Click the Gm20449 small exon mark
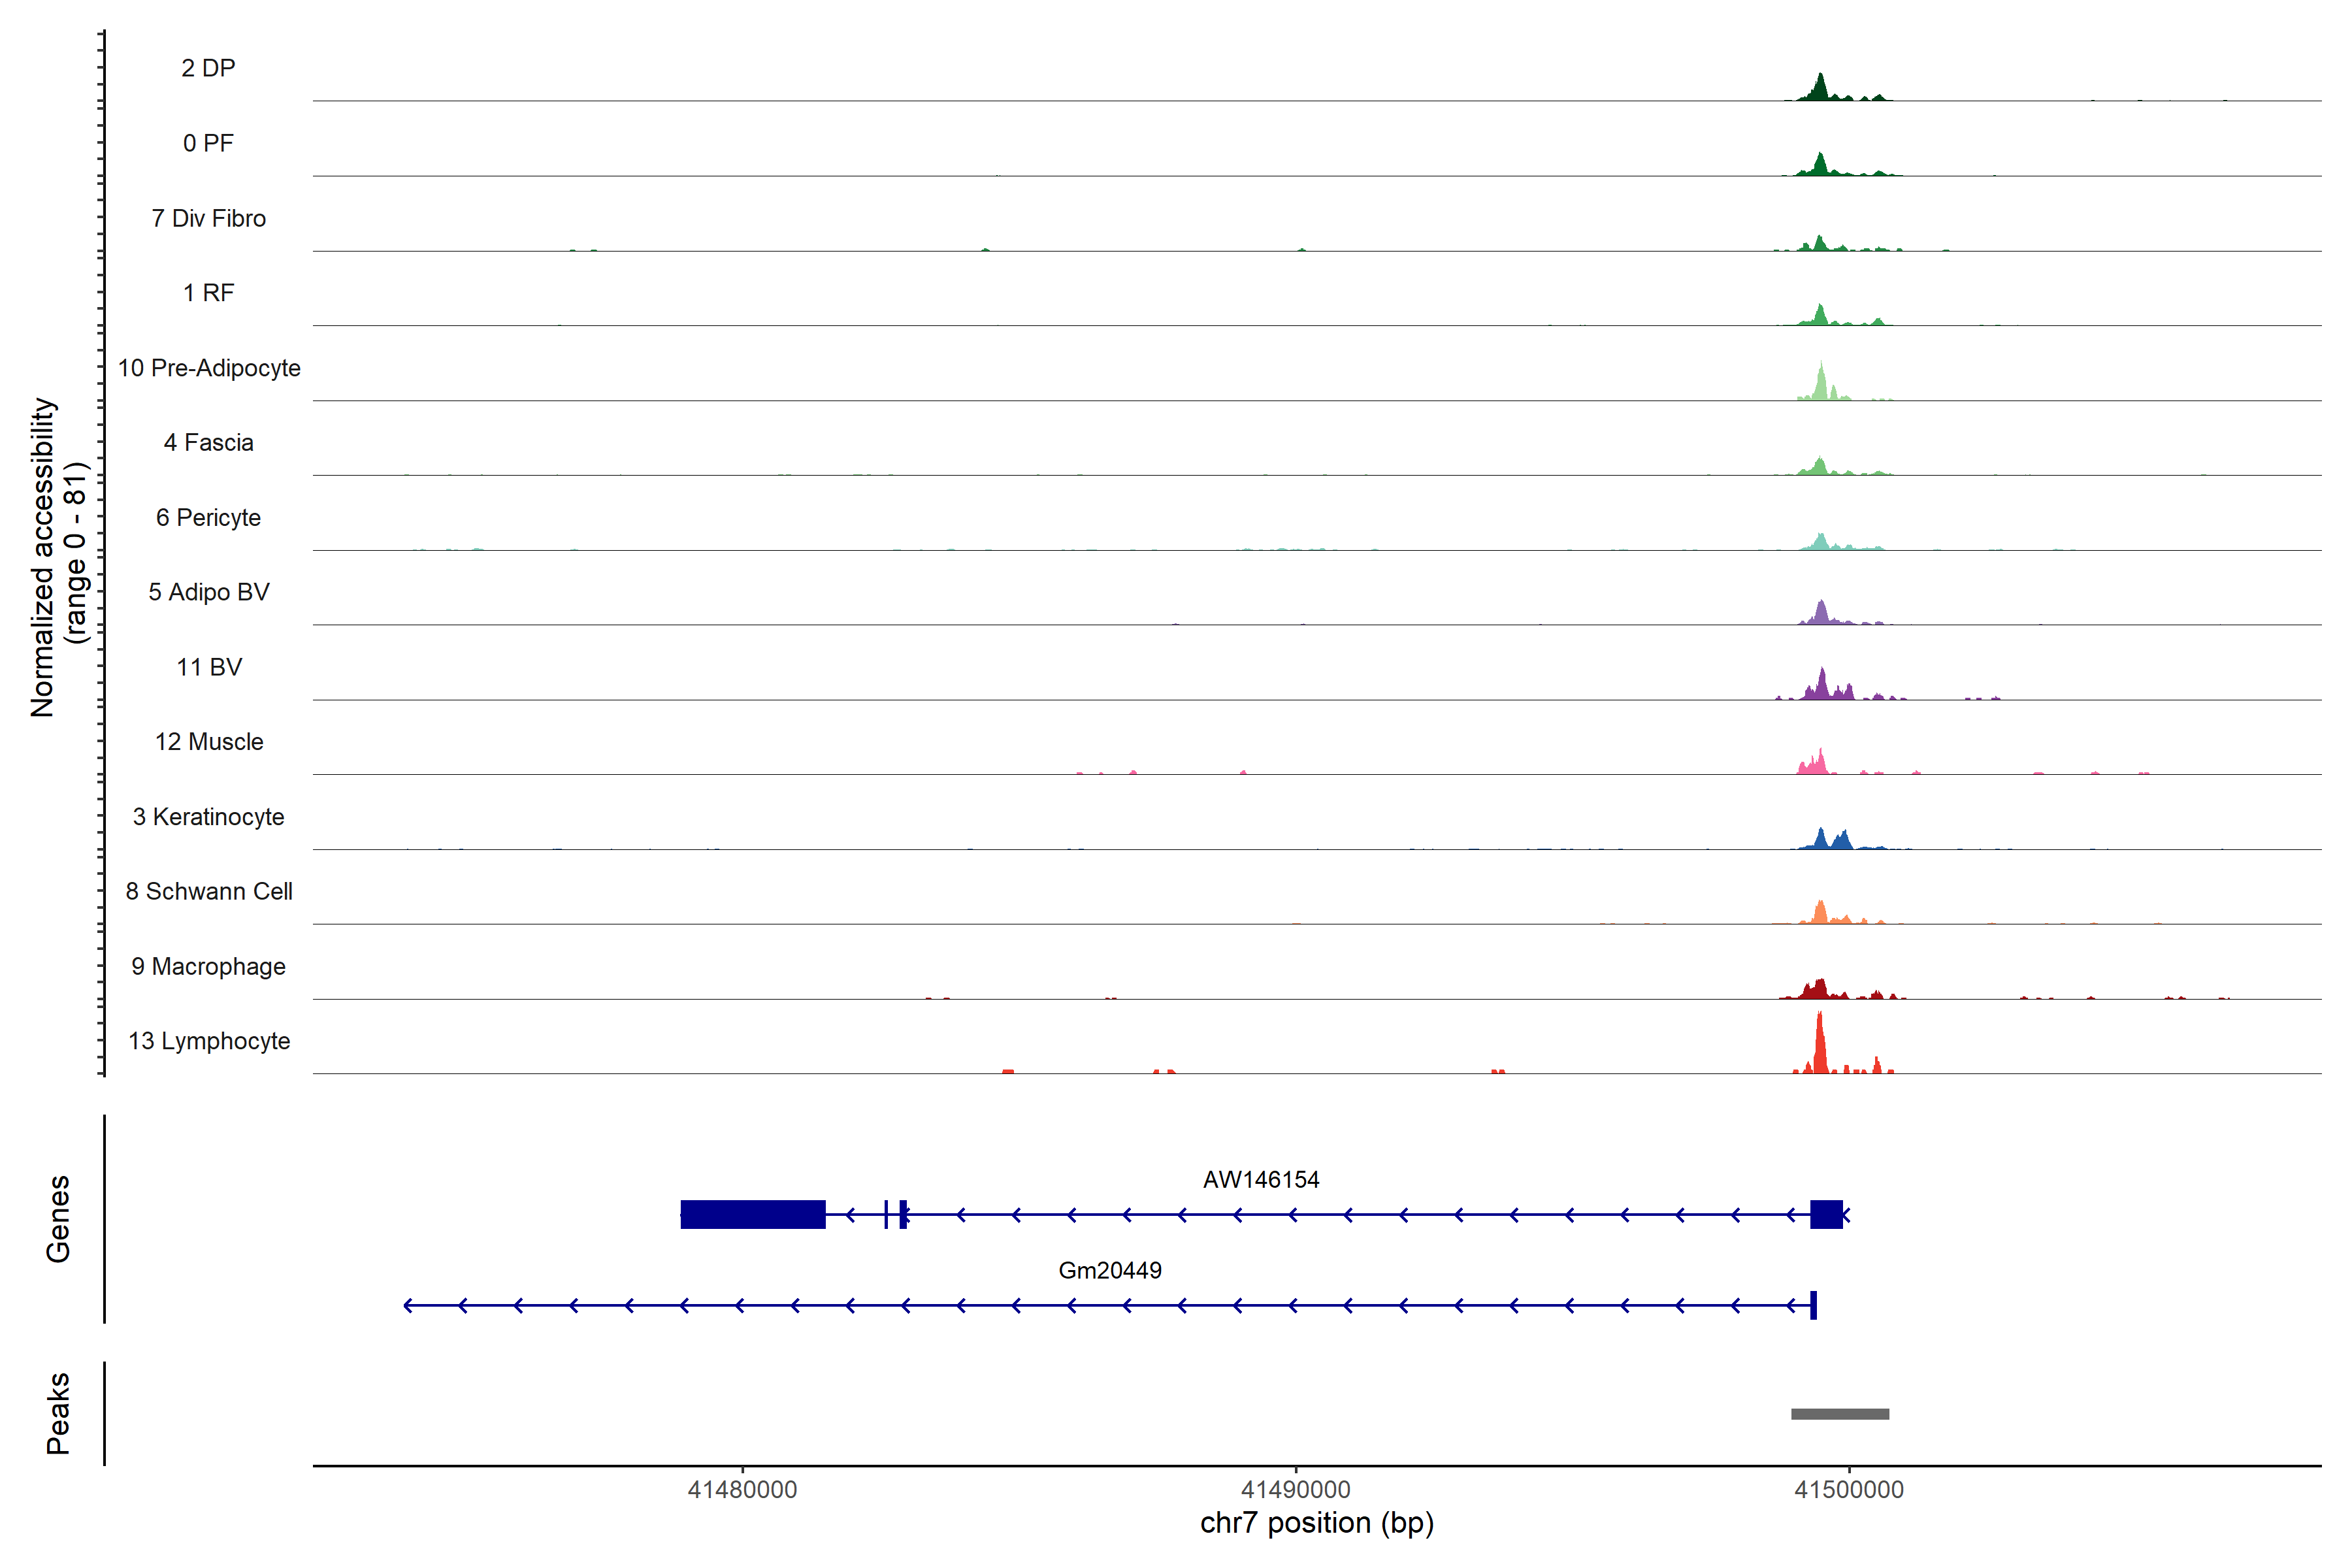 pos(1813,1305)
